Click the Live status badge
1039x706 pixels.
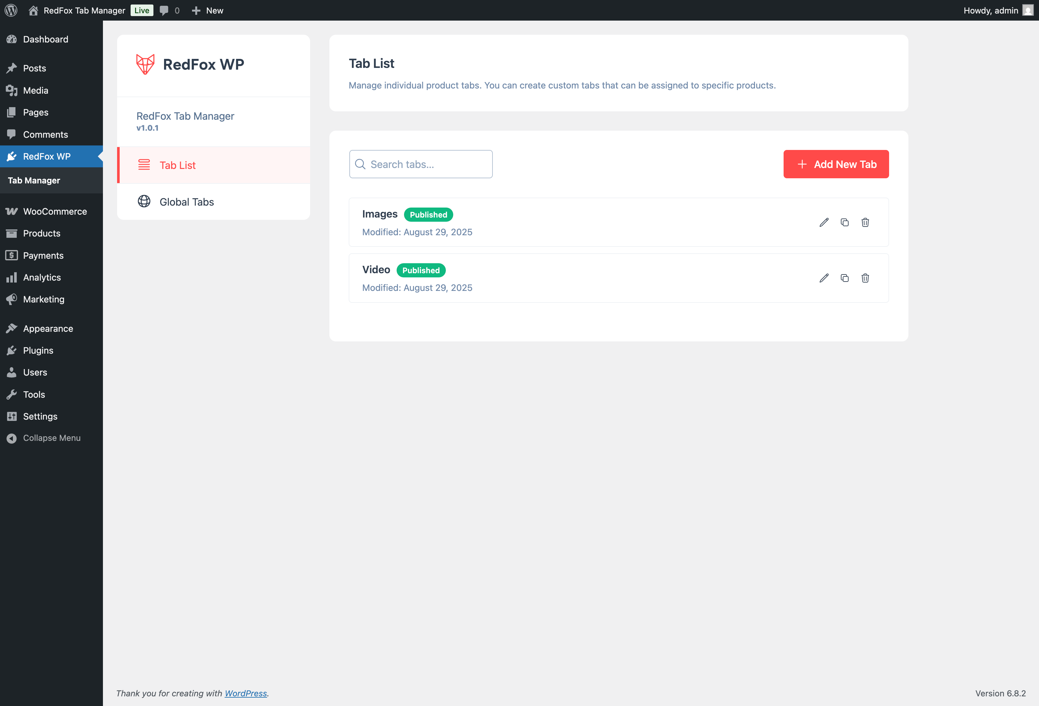pyautogui.click(x=142, y=10)
